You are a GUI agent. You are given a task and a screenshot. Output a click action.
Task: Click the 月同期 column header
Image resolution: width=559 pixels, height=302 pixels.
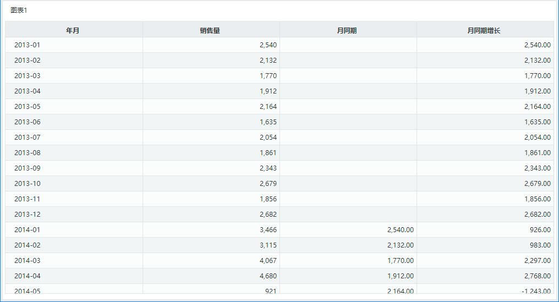pyautogui.click(x=348, y=30)
